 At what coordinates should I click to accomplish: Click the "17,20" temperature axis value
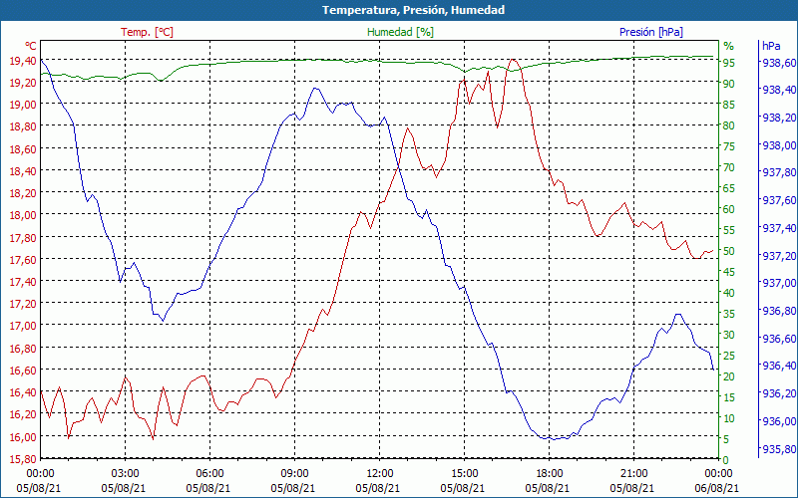click(22, 304)
